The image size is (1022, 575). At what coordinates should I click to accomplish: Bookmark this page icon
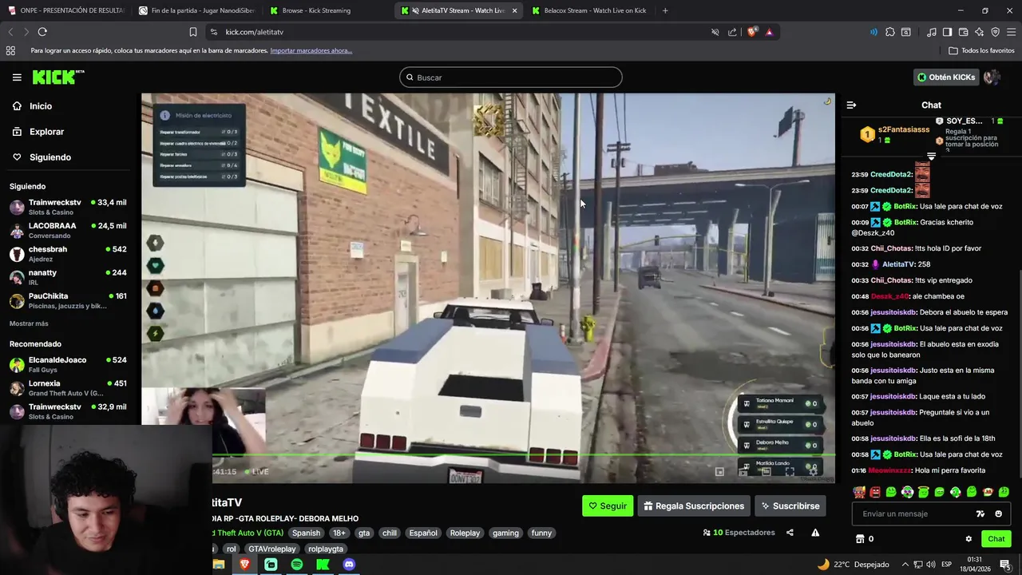pos(192,32)
